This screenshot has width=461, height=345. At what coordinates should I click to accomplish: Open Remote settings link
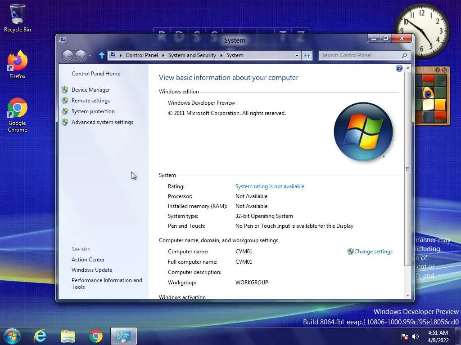pyautogui.click(x=90, y=101)
